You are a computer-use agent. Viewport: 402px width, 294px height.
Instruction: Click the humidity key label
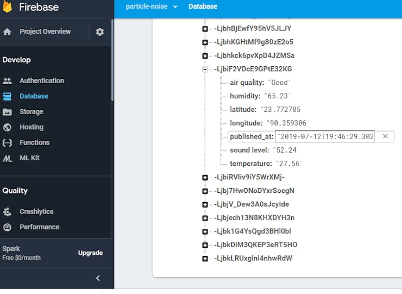coord(245,96)
